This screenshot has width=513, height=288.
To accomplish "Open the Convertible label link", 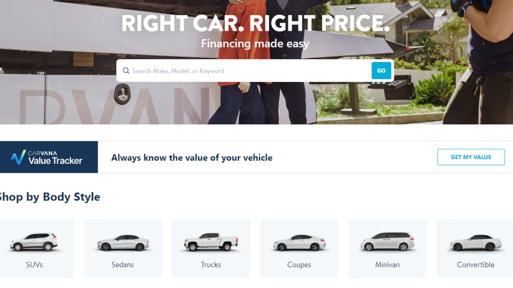I will coord(476,264).
